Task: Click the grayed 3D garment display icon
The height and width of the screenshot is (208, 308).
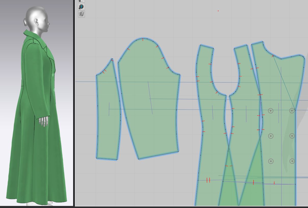Action: tap(81, 14)
